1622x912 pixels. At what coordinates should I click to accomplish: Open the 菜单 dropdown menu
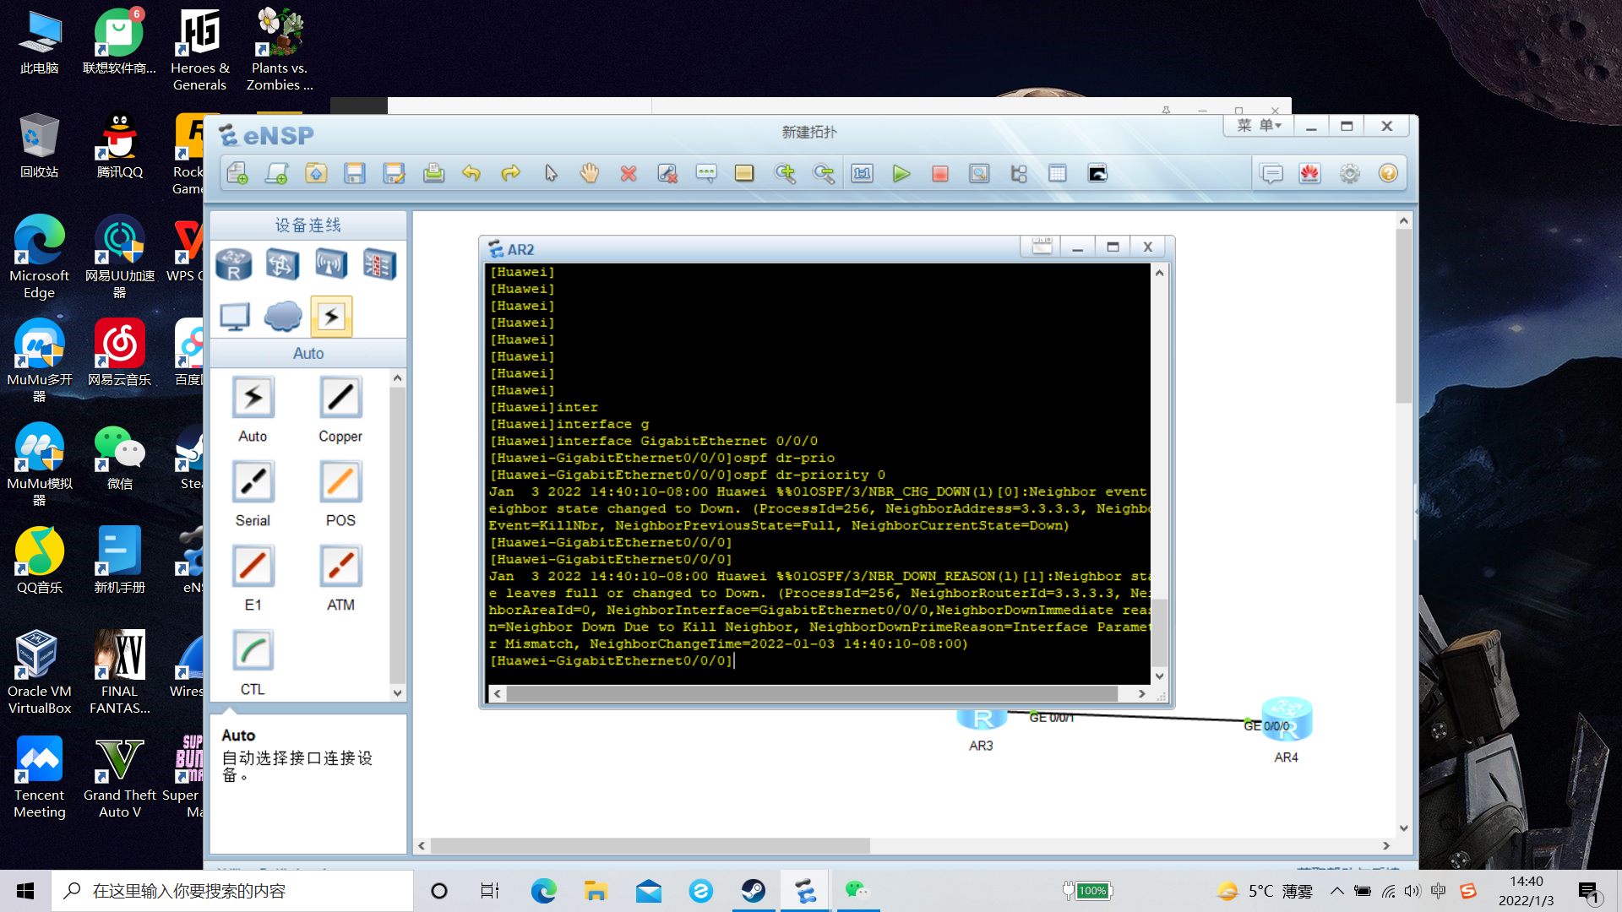(x=1260, y=126)
